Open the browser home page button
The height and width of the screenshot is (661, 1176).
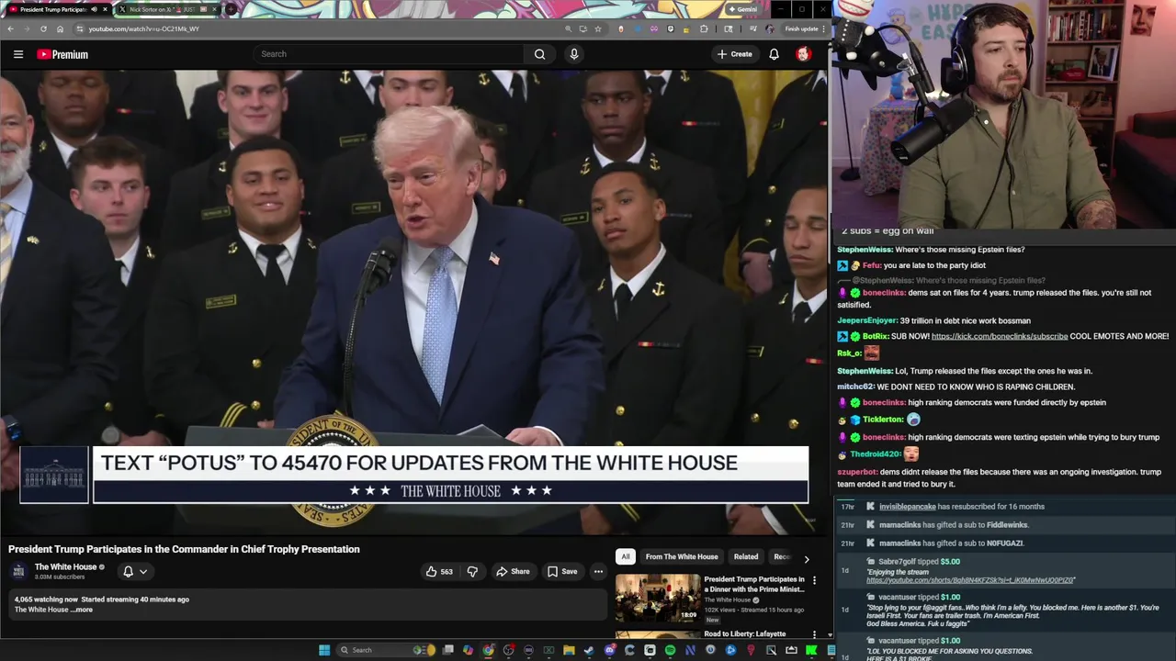tap(61, 28)
